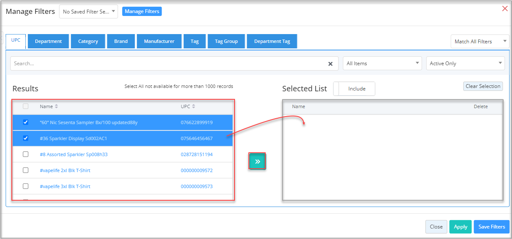Switch to the Department tab

click(x=48, y=41)
